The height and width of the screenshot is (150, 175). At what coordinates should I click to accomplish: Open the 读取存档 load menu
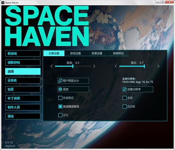(x=23, y=63)
